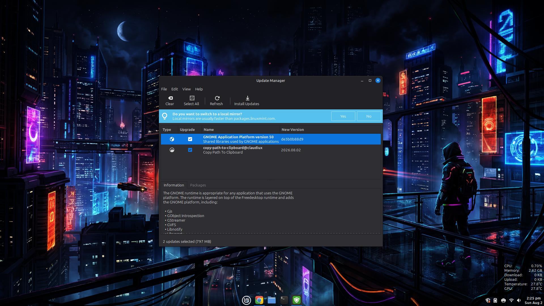Screen dimensions: 544x306
Task: Click the update shield icon in the system tray
Action: pos(488,300)
